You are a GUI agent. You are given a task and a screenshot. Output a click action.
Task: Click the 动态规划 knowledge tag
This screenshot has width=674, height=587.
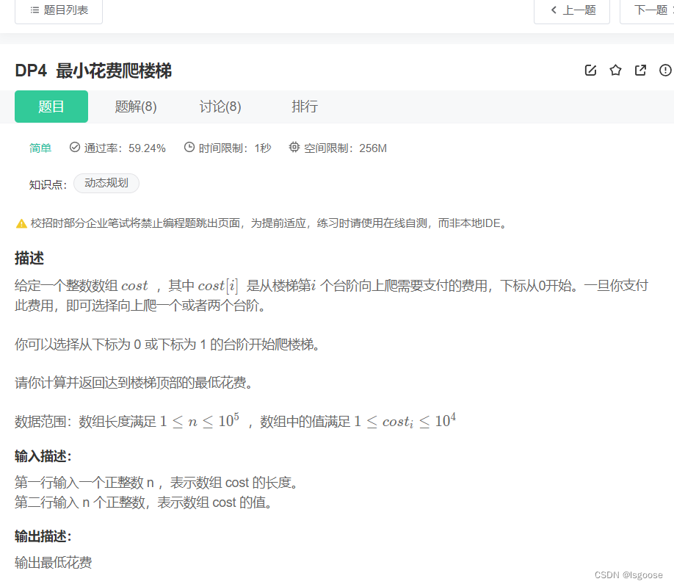click(x=106, y=184)
